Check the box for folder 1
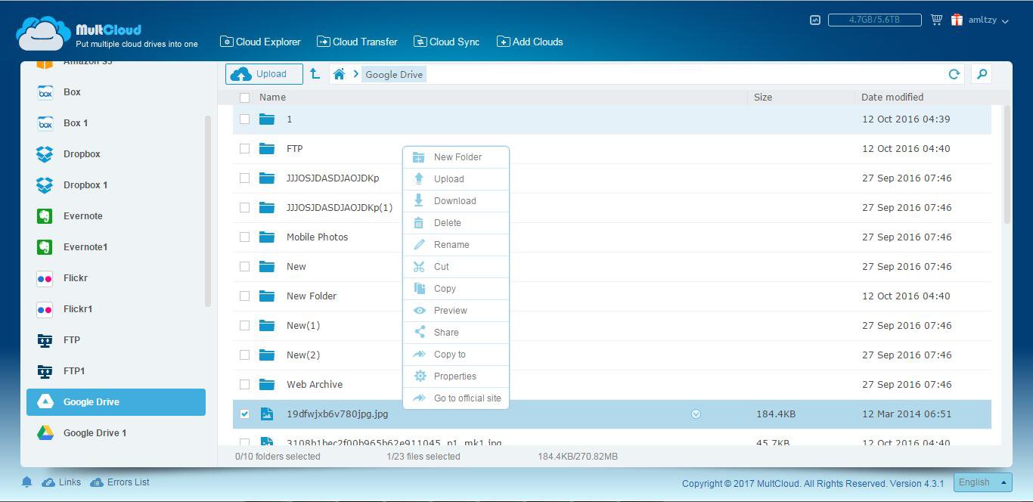The height and width of the screenshot is (502, 1033). click(244, 119)
